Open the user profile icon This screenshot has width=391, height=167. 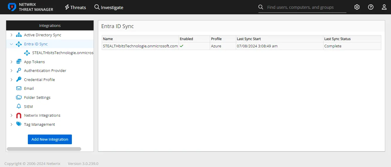[384, 7]
